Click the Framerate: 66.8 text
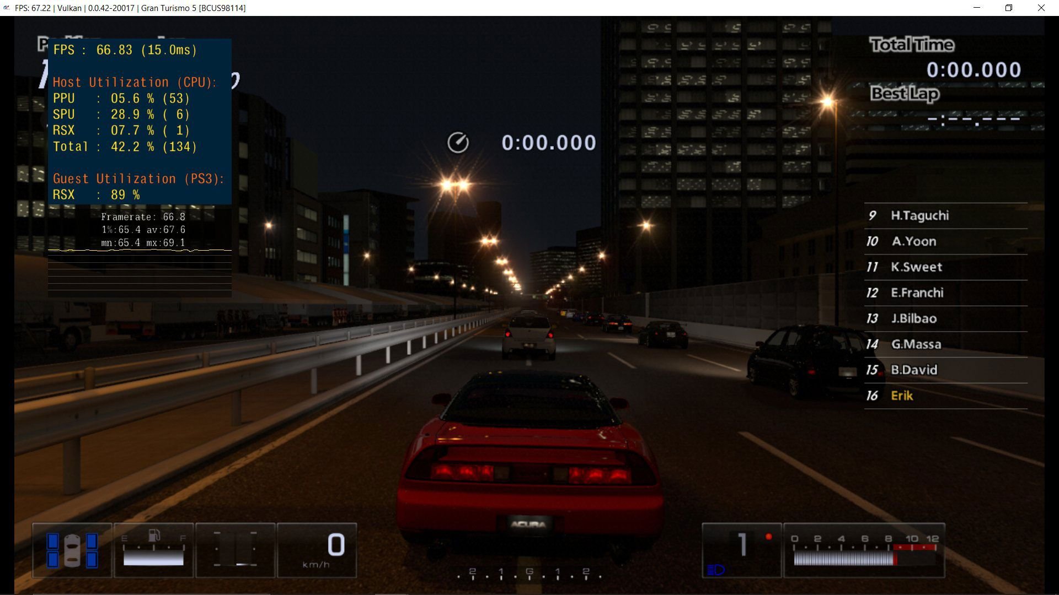Image resolution: width=1059 pixels, height=595 pixels. 143,217
